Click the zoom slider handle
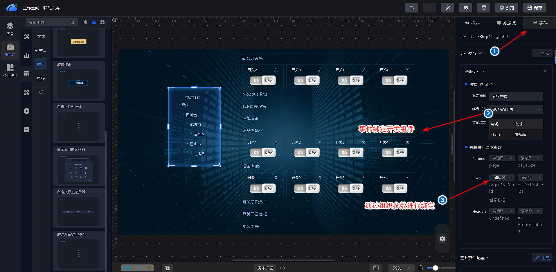 tap(435, 268)
